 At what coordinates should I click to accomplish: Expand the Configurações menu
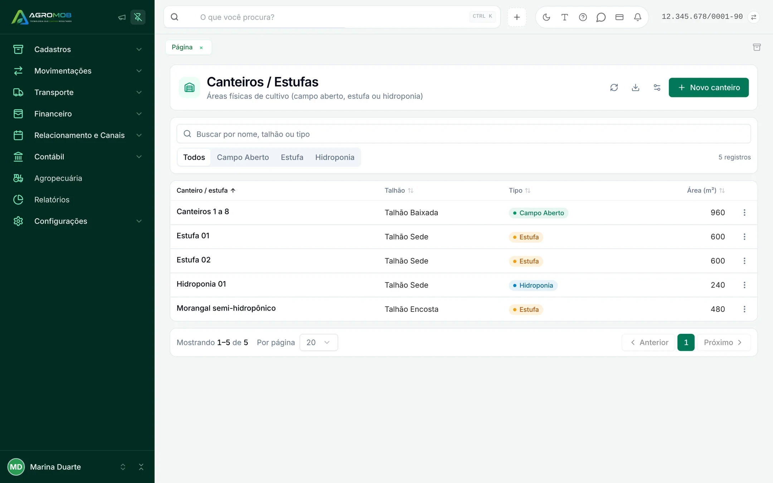tap(77, 221)
